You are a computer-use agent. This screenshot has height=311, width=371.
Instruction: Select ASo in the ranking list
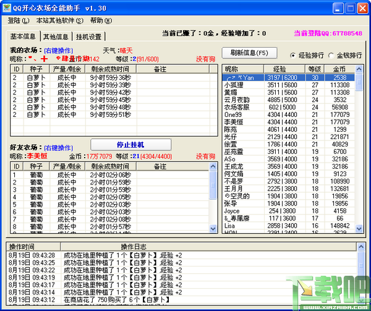coord(288,159)
